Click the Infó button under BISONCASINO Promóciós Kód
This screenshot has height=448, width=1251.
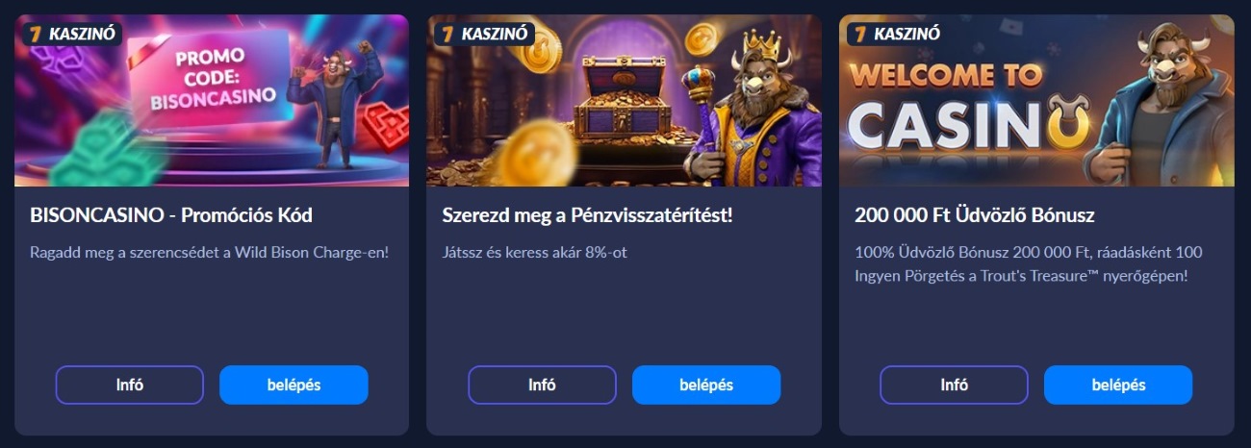[130, 385]
